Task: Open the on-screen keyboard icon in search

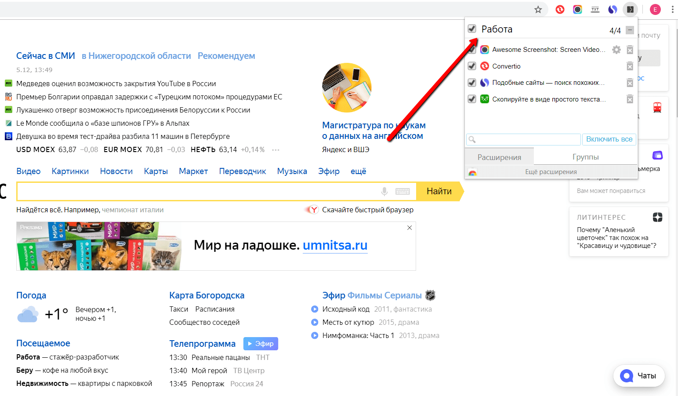Action: pyautogui.click(x=402, y=191)
